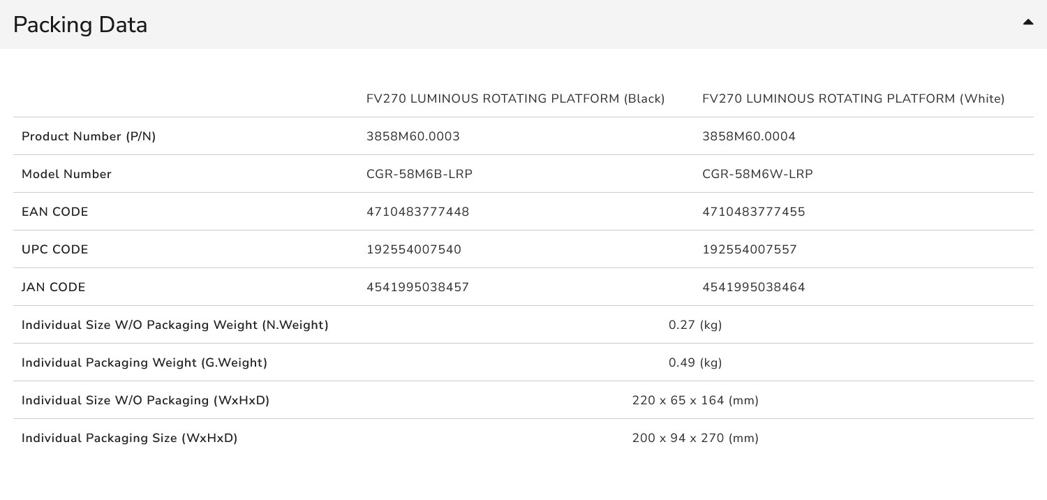Click model number CGR-58M6B-LRP
Image resolution: width=1047 pixels, height=500 pixels.
pyautogui.click(x=419, y=174)
